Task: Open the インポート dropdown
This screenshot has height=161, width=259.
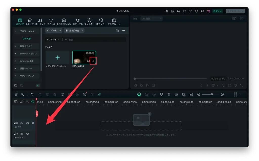Action: click(x=53, y=31)
